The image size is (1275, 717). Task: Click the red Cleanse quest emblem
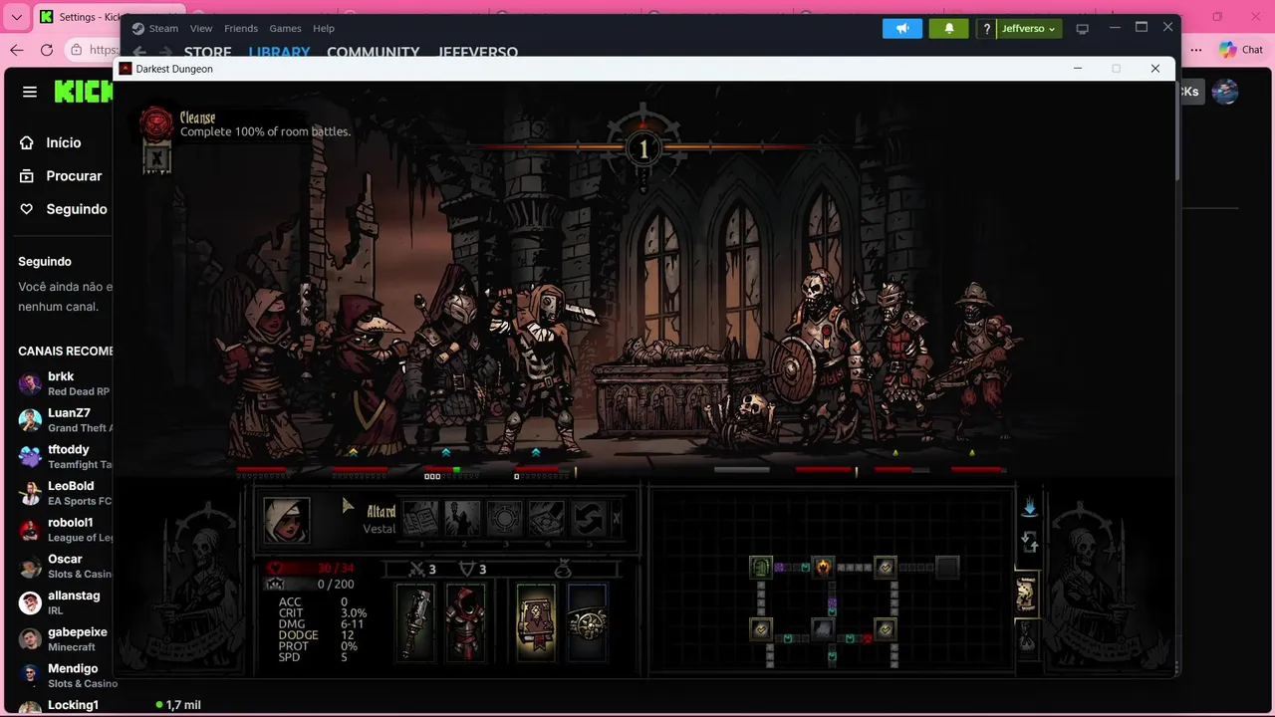[x=156, y=123]
